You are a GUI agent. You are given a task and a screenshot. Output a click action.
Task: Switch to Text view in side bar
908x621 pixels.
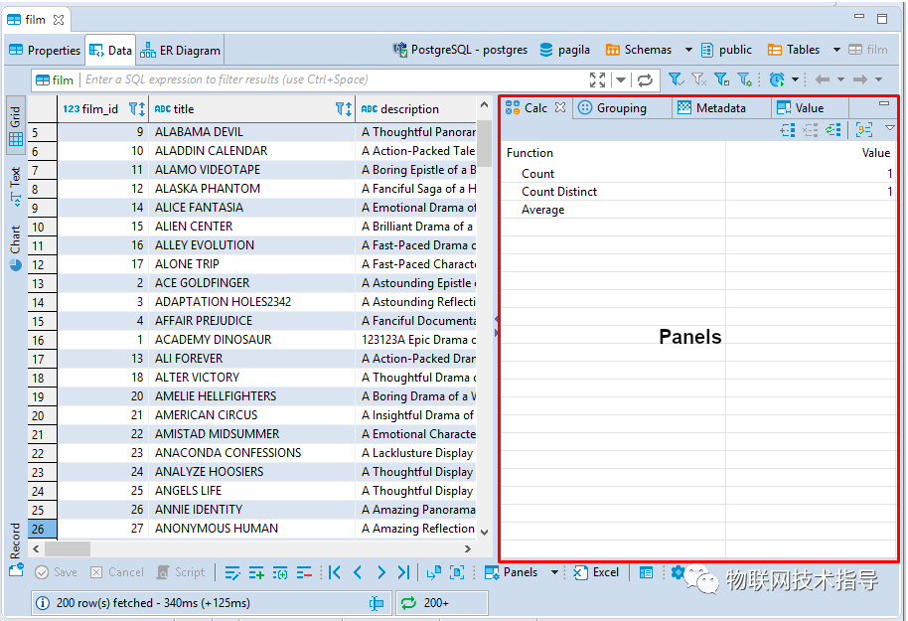16,186
